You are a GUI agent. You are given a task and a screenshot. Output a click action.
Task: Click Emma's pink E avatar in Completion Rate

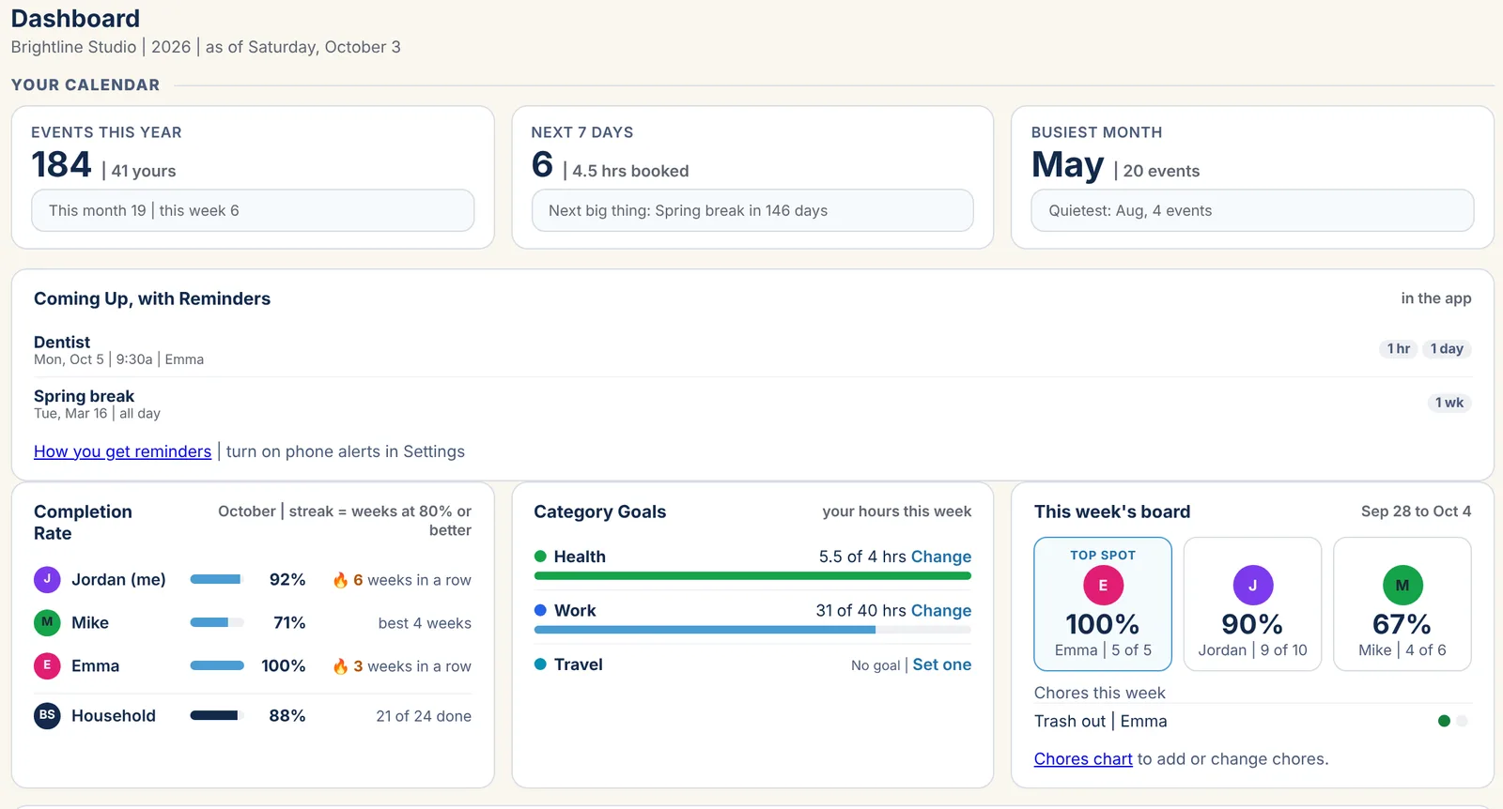click(47, 665)
